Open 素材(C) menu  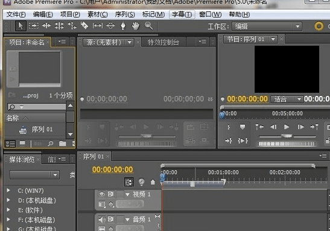coord(98,14)
